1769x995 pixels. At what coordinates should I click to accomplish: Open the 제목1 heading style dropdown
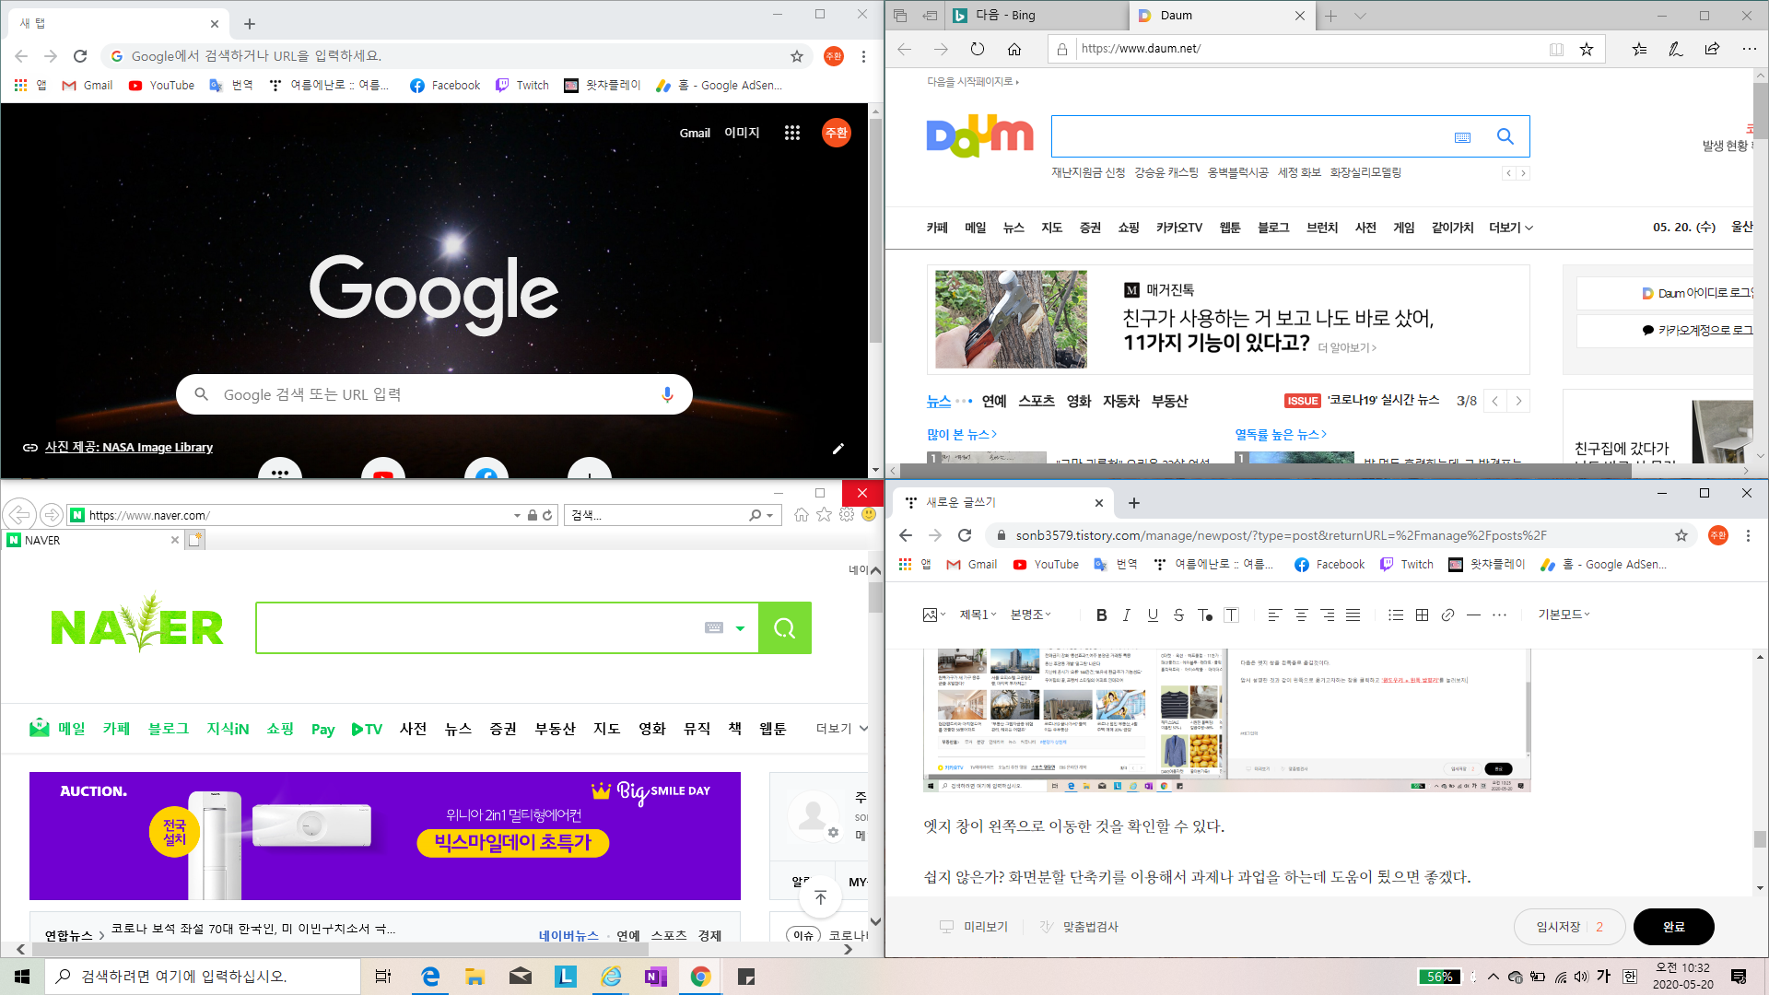point(978,615)
